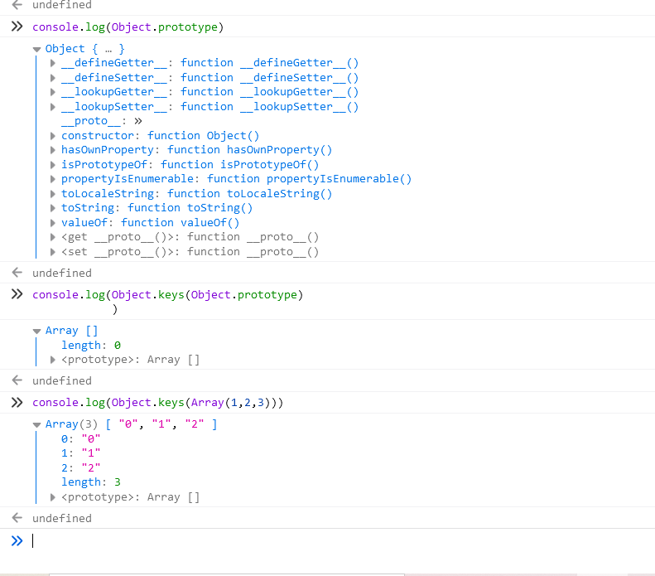Expand the constructor property
The image size is (655, 576).
pos(53,136)
